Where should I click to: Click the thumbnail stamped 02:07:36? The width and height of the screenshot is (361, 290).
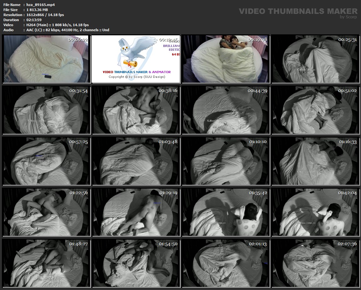click(315, 263)
